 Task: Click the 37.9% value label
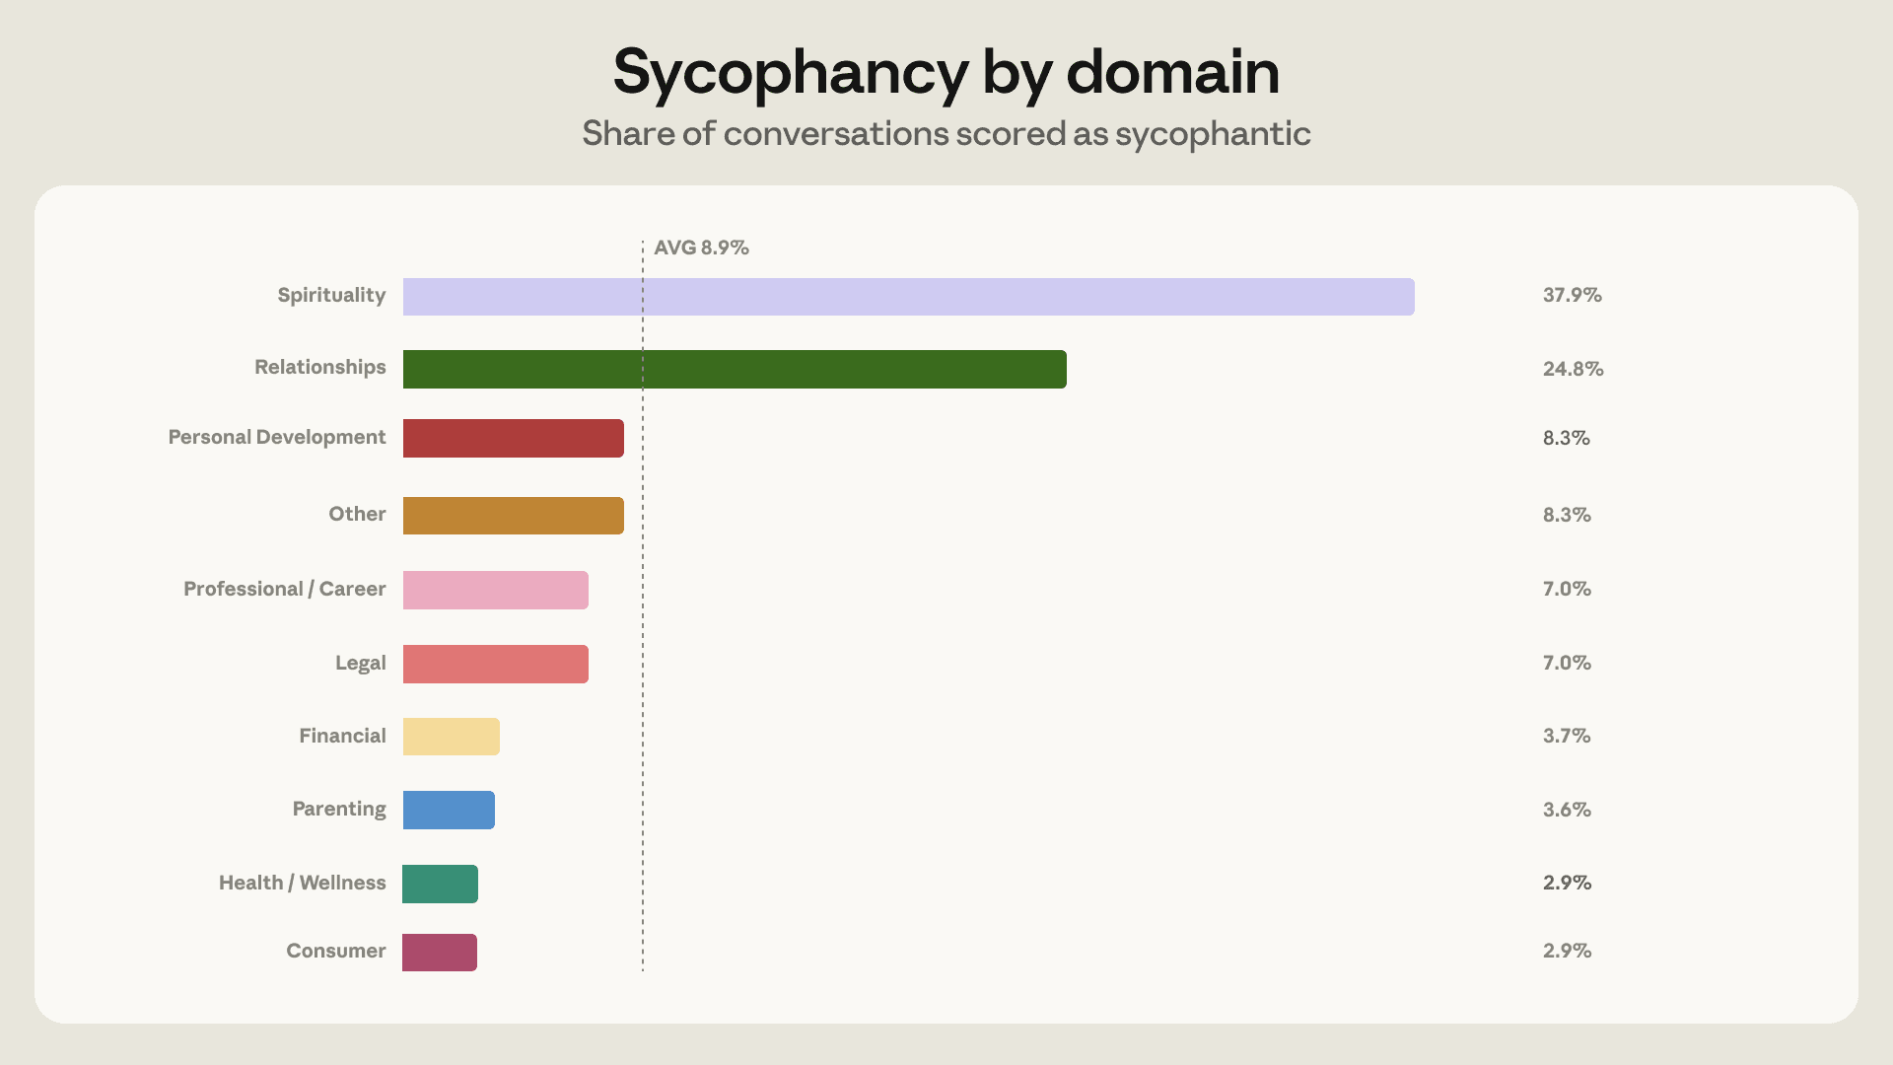(x=1573, y=295)
